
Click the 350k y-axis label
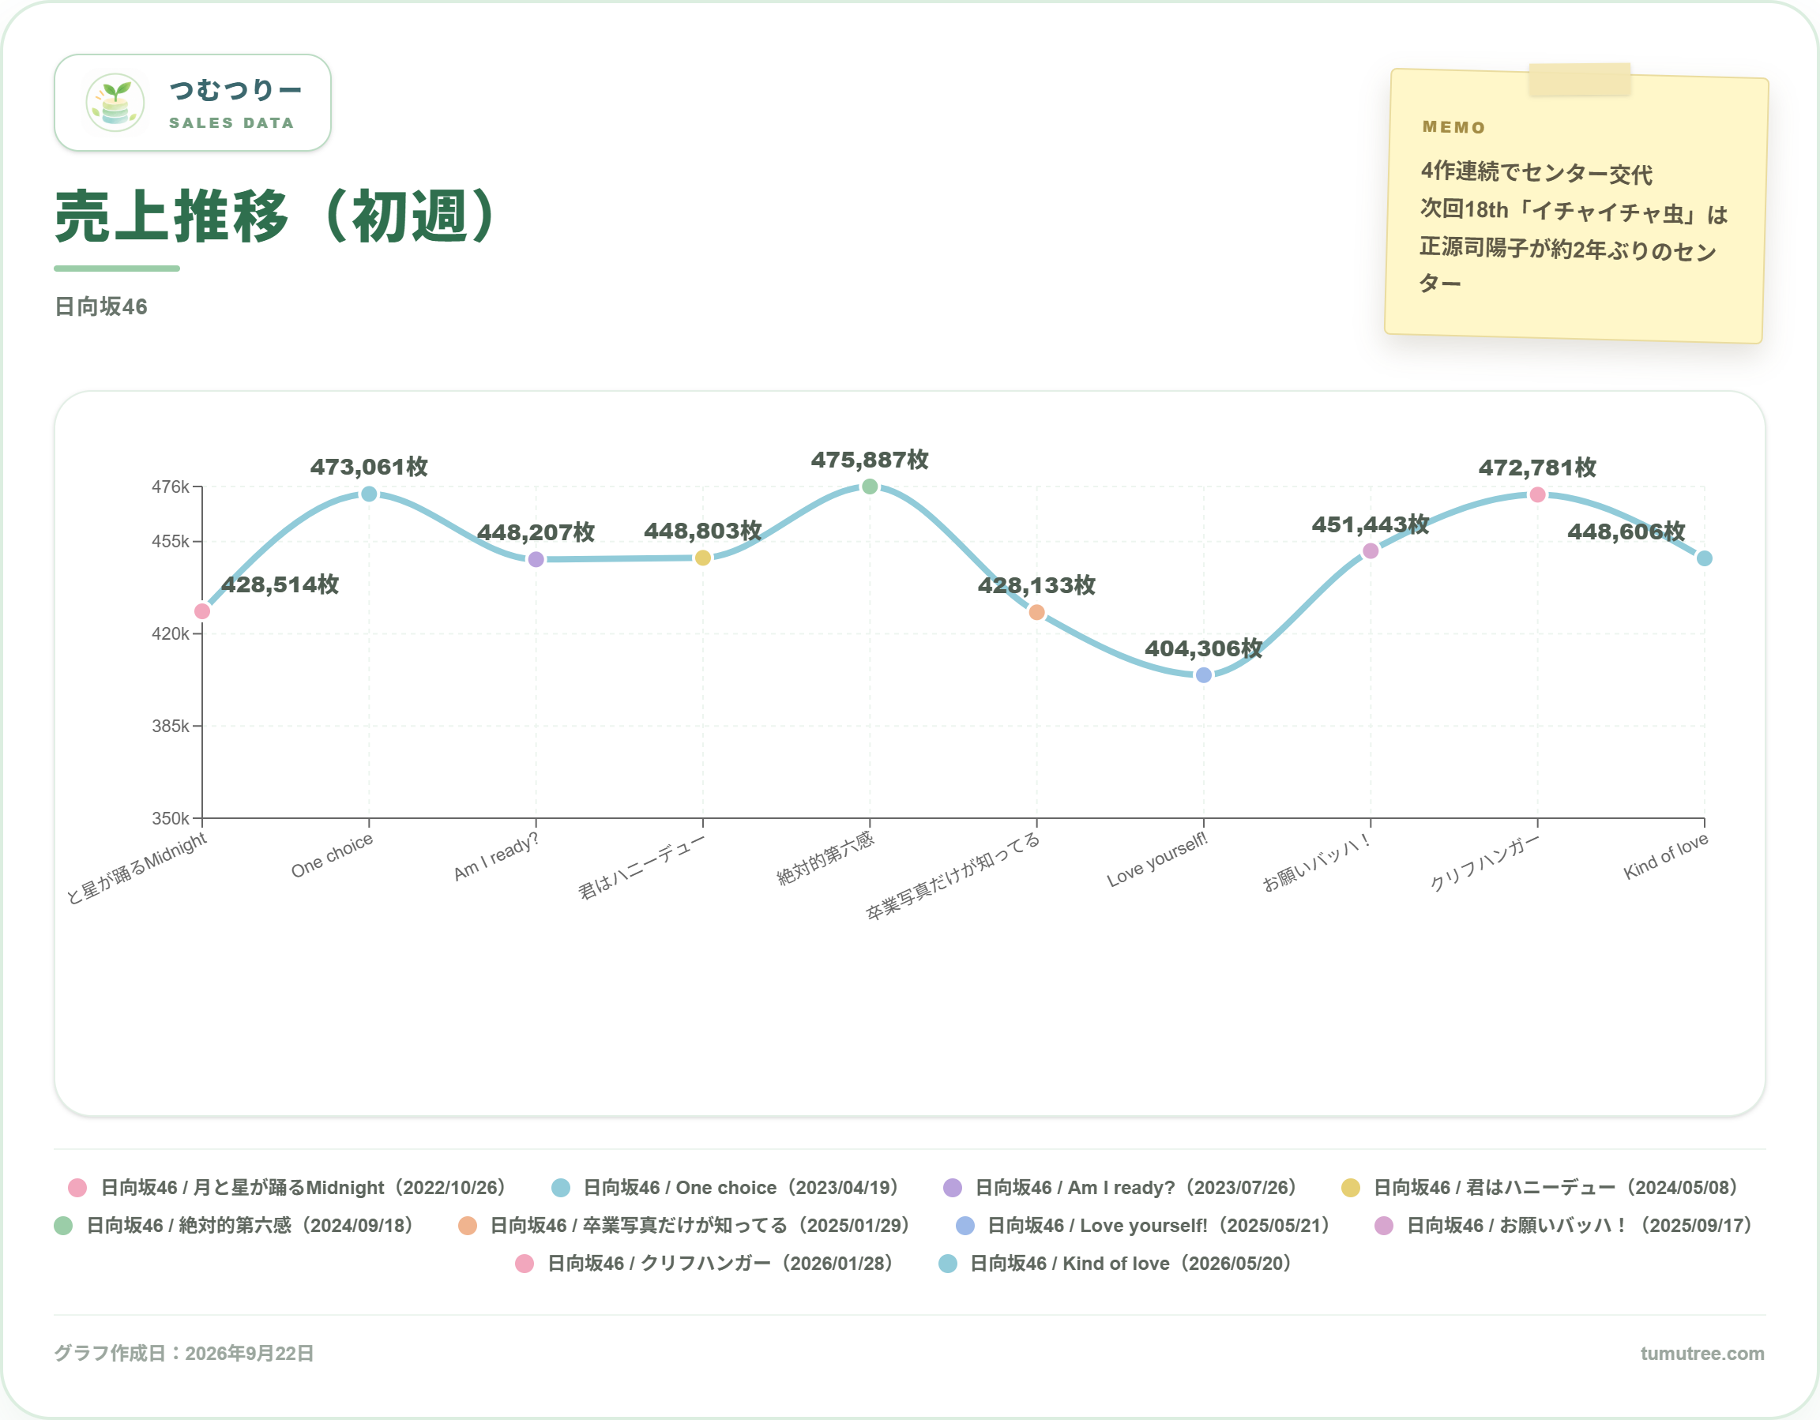coord(170,818)
